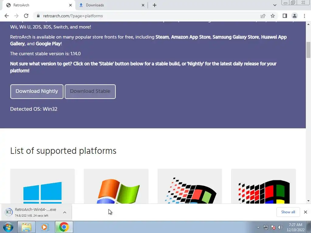Go back with the browser back arrow
This screenshot has height=233, width=311.
(7, 16)
